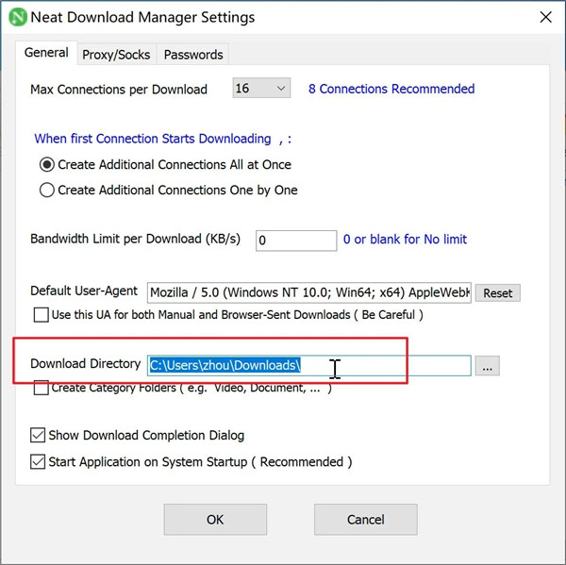Select Create Additional Connections All at Once

[47, 164]
